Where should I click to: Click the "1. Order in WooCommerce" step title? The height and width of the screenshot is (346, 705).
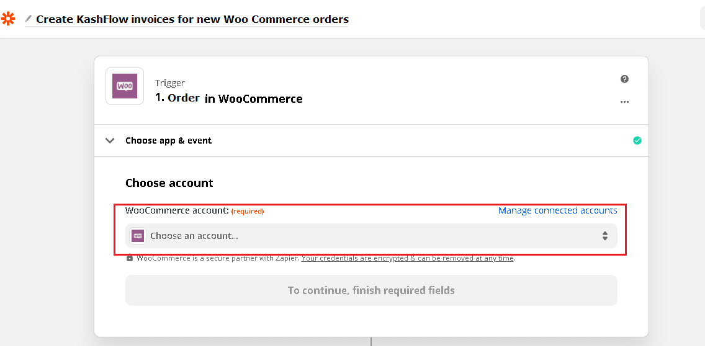[228, 98]
